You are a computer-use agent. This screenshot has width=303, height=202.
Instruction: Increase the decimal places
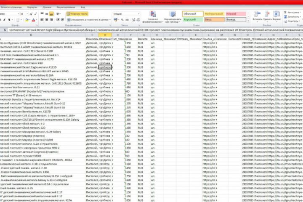point(133,20)
